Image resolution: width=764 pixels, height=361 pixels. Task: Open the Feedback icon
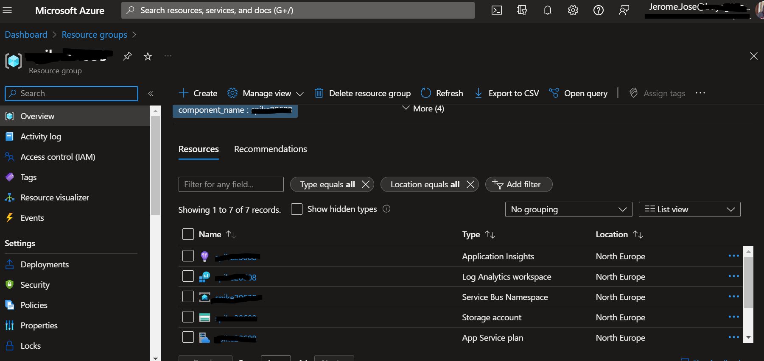coord(624,10)
